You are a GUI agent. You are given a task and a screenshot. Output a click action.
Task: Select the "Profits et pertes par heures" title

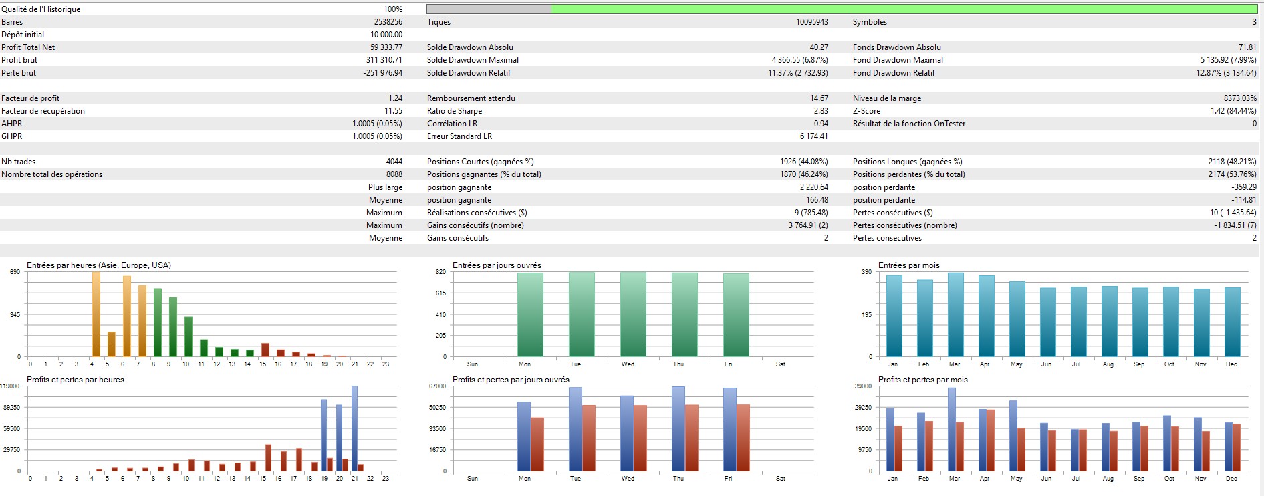[x=76, y=380]
